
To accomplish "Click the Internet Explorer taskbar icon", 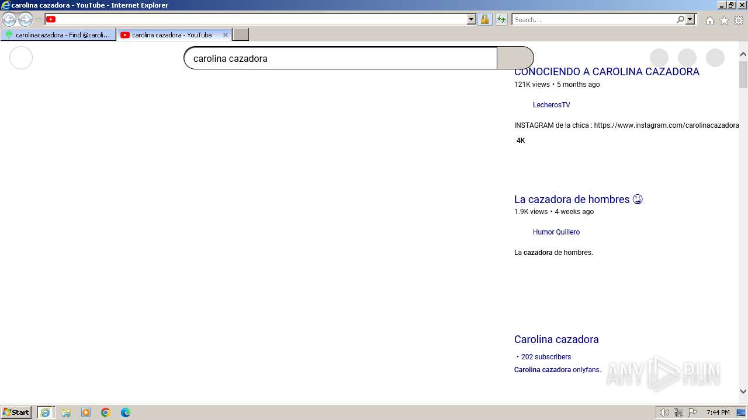I will click(x=45, y=412).
